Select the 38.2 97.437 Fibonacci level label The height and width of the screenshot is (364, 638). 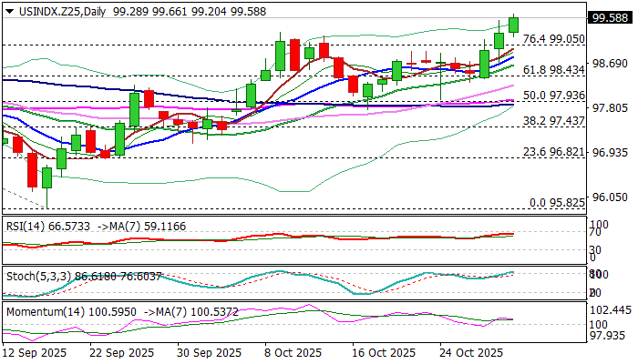[554, 121]
